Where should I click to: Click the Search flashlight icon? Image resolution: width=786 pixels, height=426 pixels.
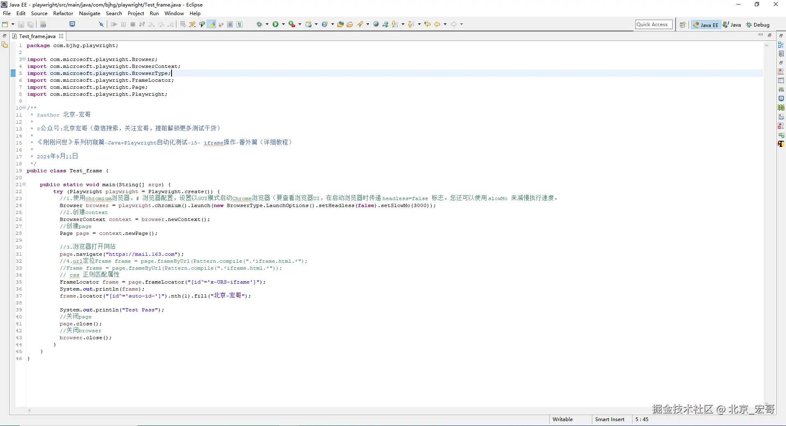pos(360,25)
